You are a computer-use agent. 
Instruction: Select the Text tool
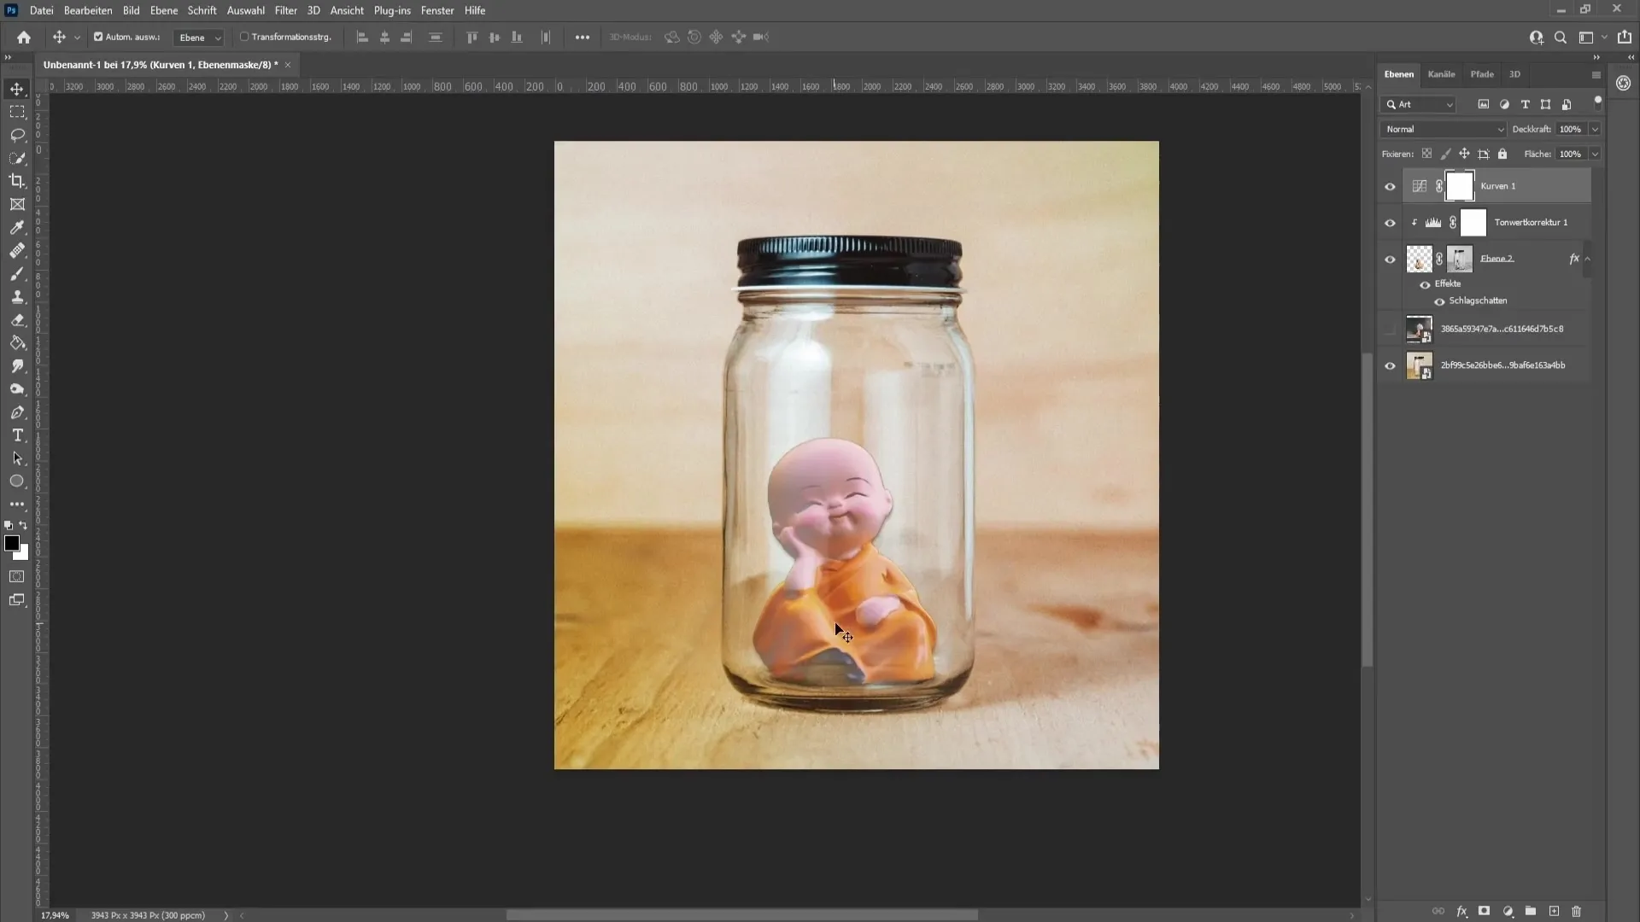[17, 435]
